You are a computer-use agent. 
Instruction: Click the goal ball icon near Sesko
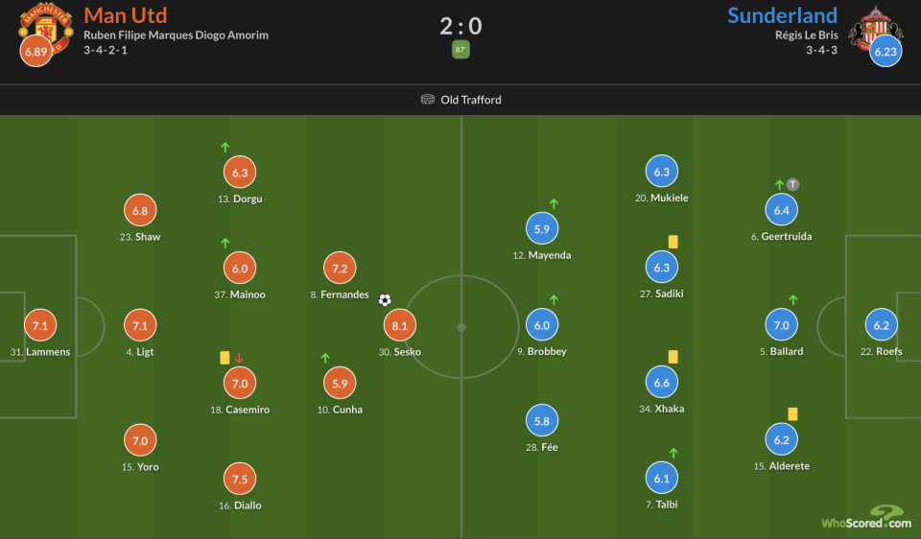(385, 300)
